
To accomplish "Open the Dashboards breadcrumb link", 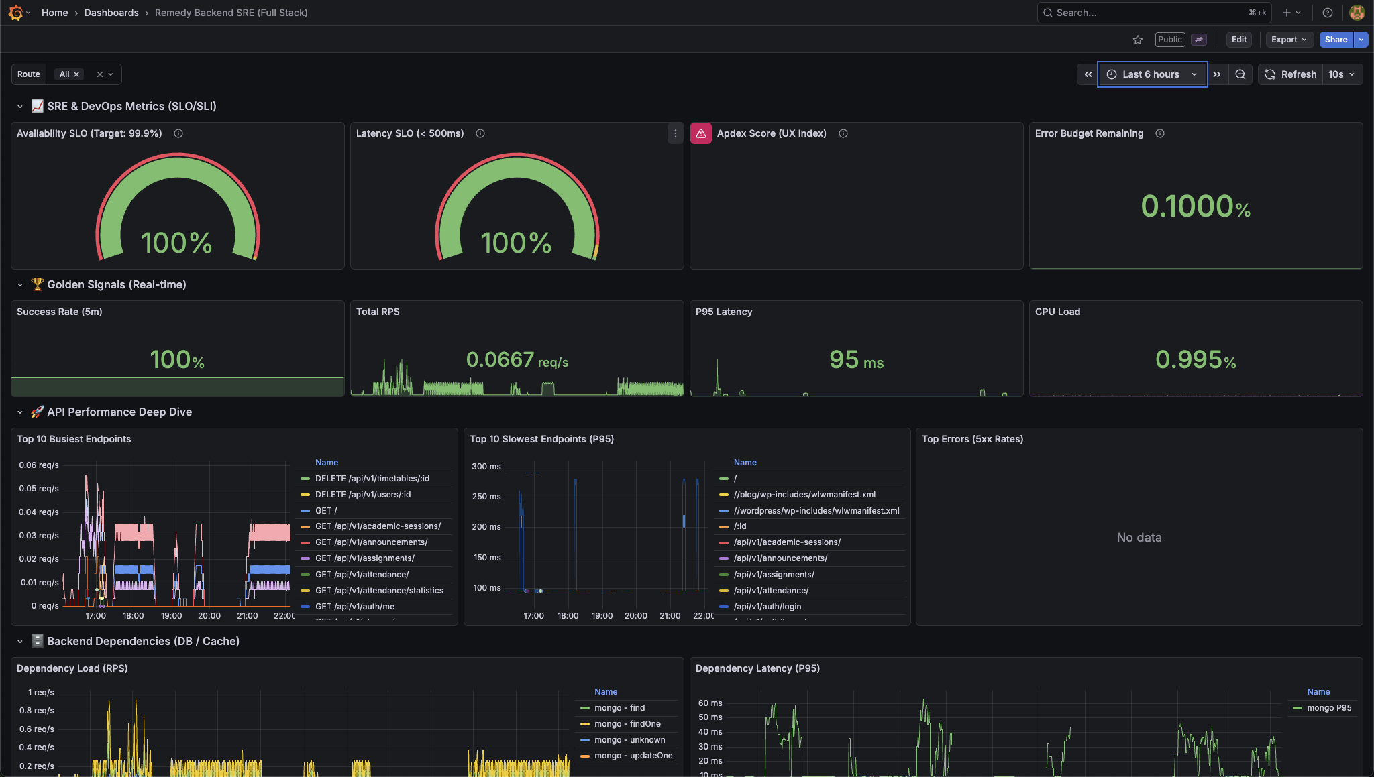I will click(x=111, y=12).
